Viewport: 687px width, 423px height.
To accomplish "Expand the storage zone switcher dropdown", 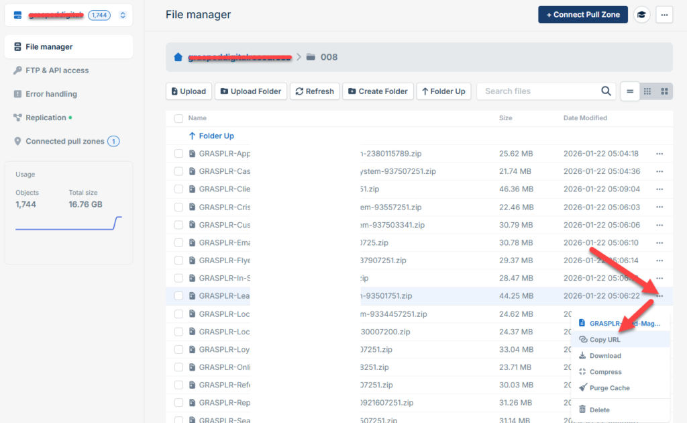I will click(122, 15).
